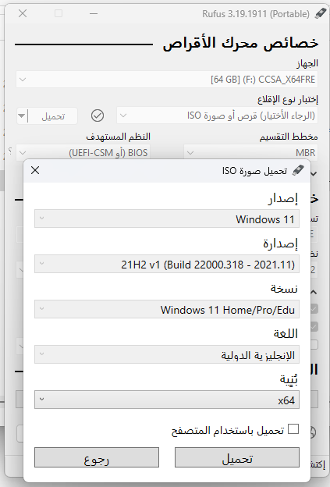The image size is (330, 487).
Task: Open the نسخة Windows 11 Home/Pro/Edu dropdown
Action: tap(167, 309)
